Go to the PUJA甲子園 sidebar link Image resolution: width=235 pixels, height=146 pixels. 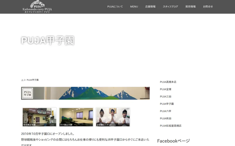click(x=167, y=104)
